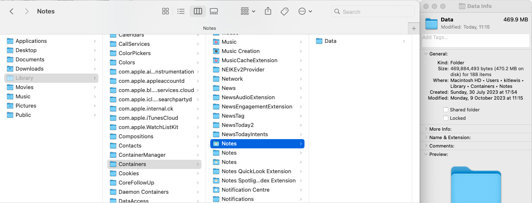
Task: Click the News folder icon
Action: coord(216,88)
